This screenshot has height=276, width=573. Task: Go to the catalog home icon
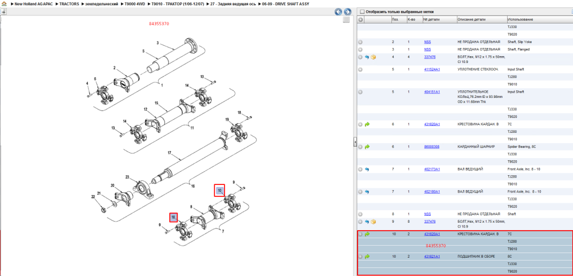tap(4, 3)
